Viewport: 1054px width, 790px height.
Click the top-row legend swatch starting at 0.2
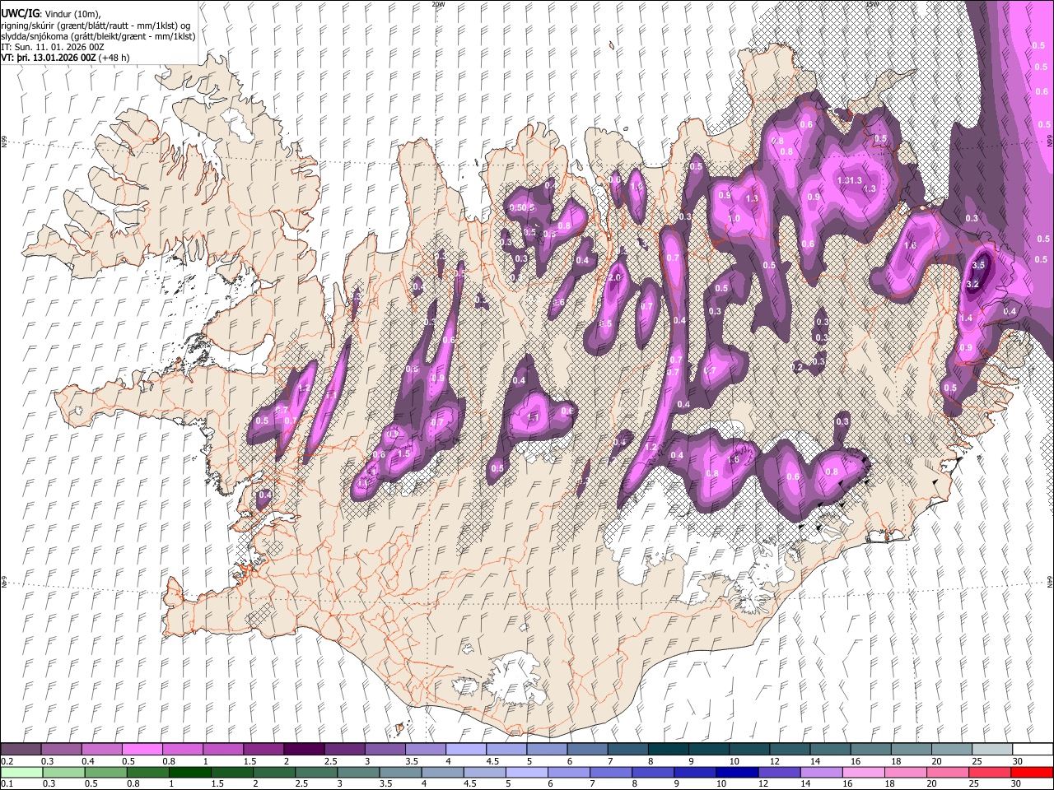pos(21,750)
